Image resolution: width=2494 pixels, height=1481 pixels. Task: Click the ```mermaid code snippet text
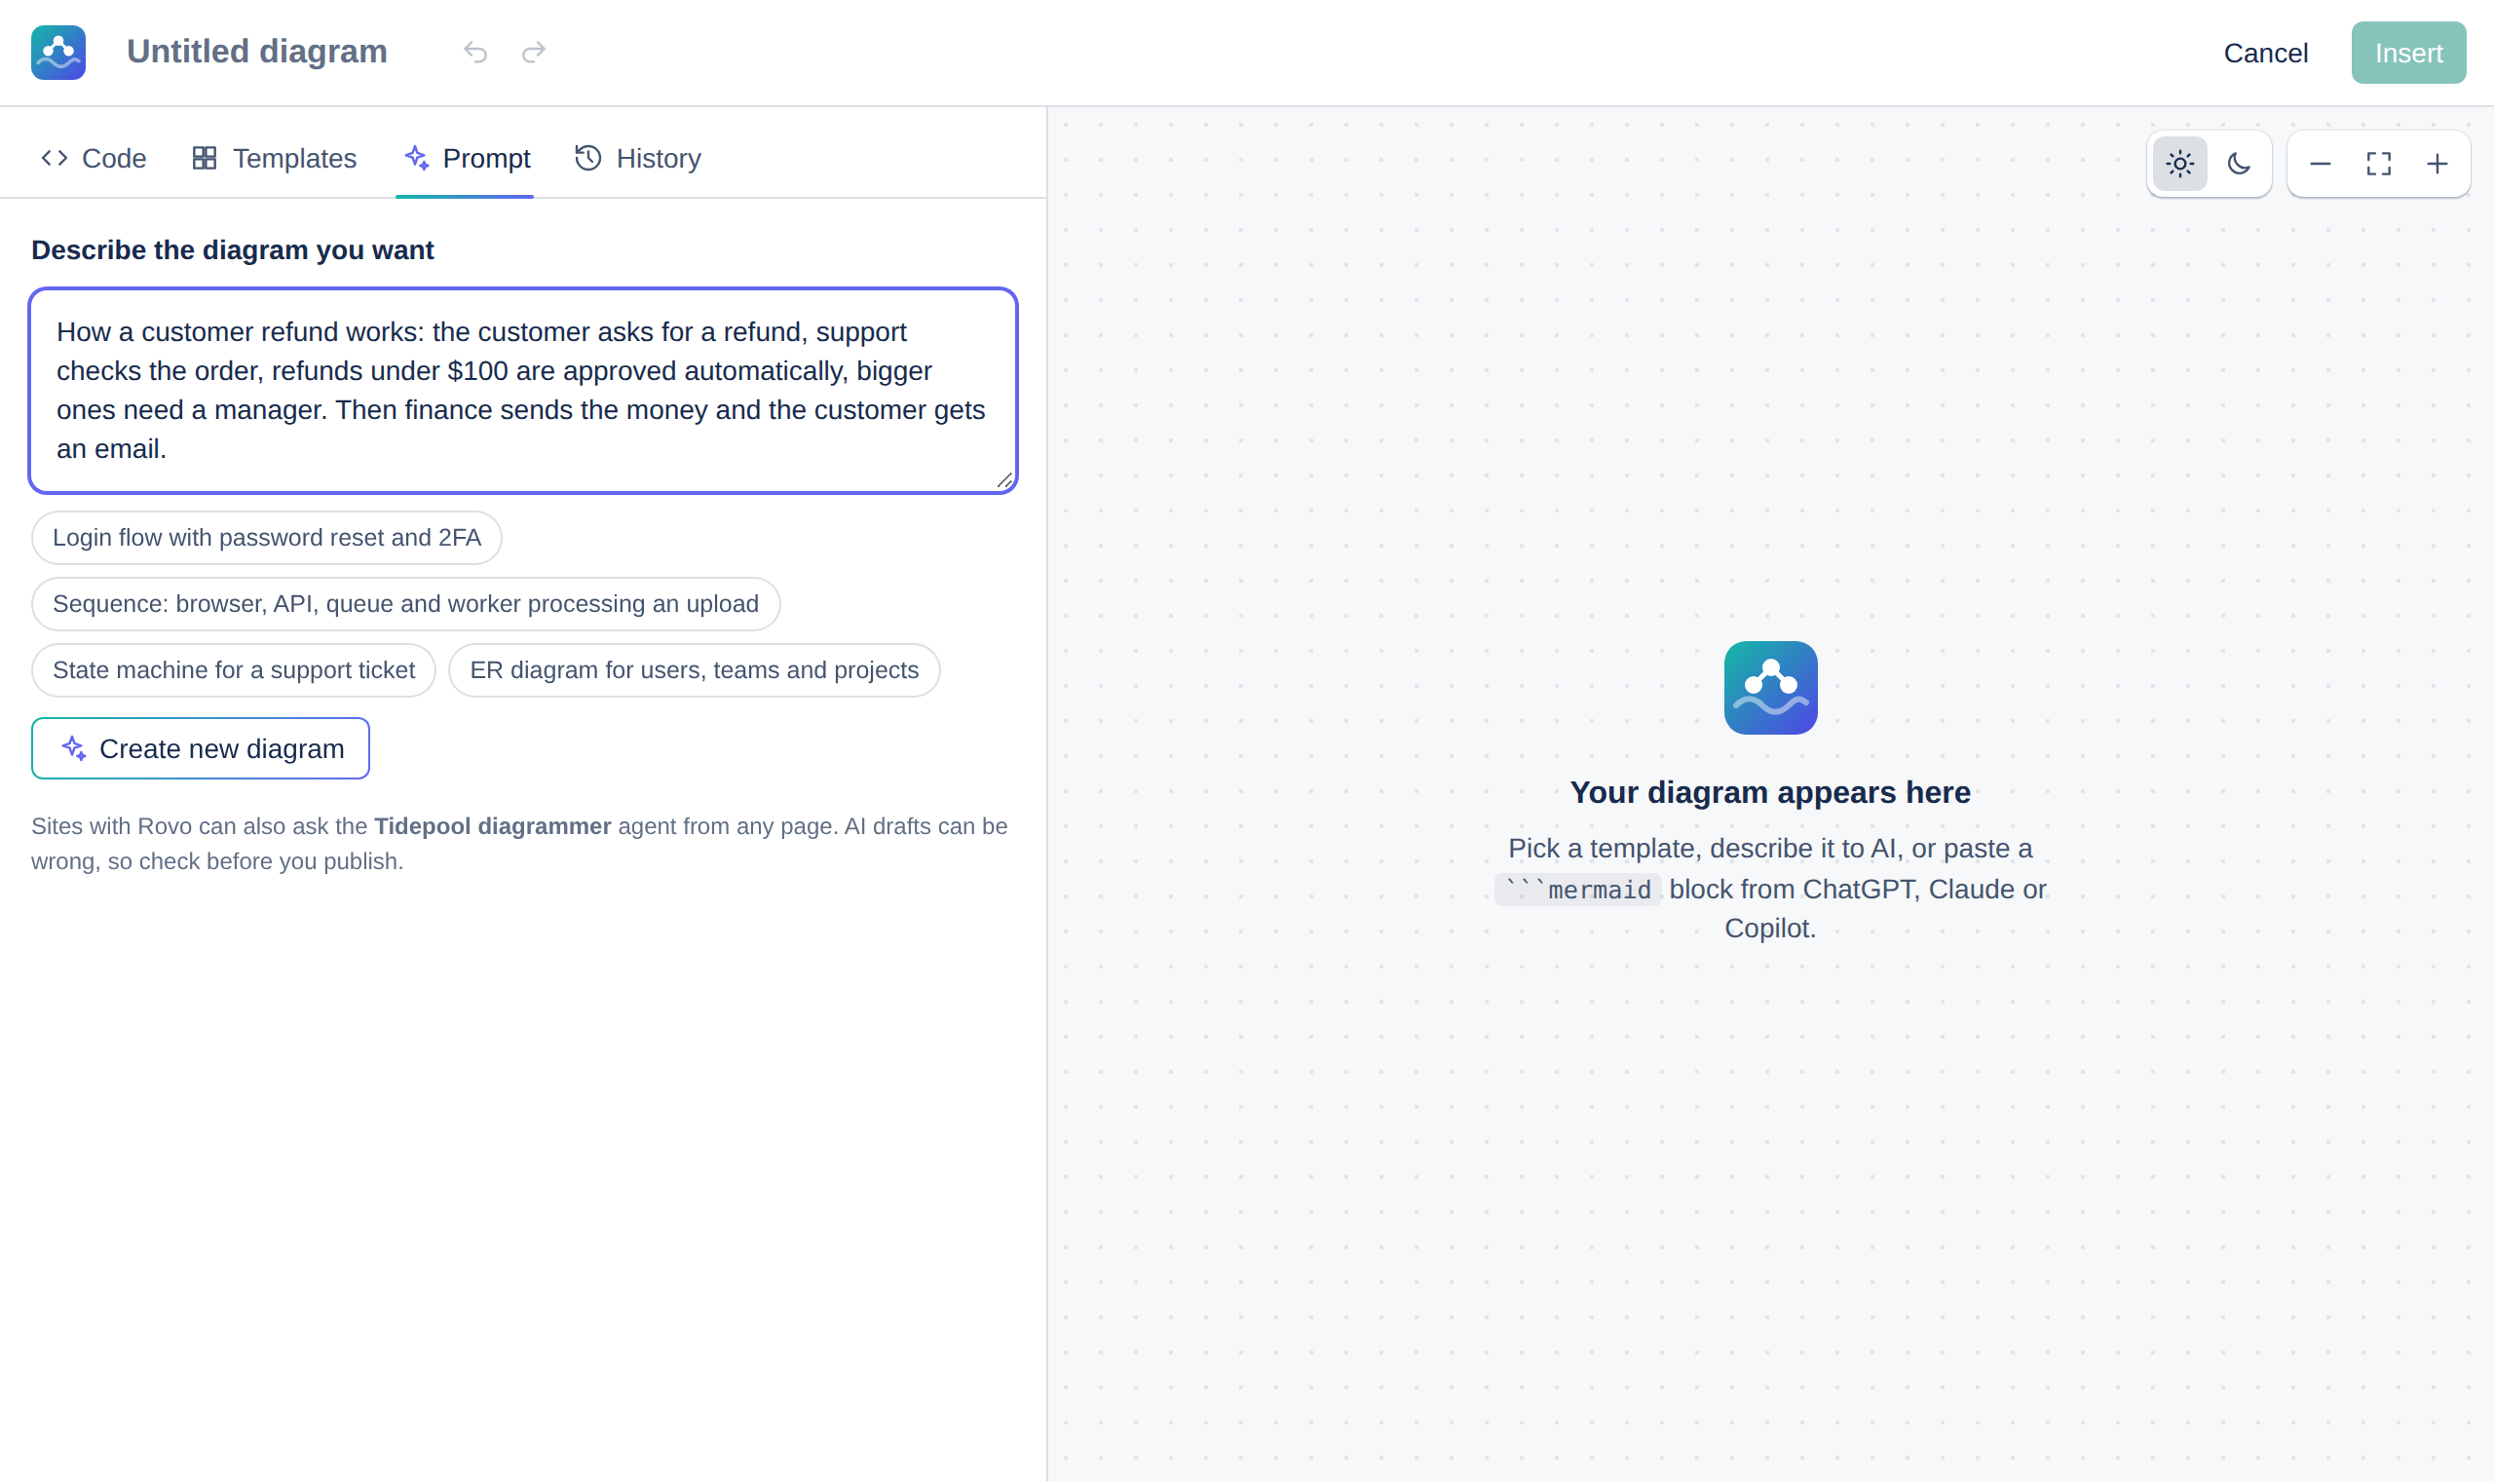pos(1578,890)
